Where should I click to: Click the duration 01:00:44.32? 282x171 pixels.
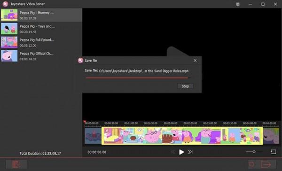click(28, 59)
